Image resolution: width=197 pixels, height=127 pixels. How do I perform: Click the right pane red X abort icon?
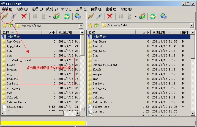point(110,16)
